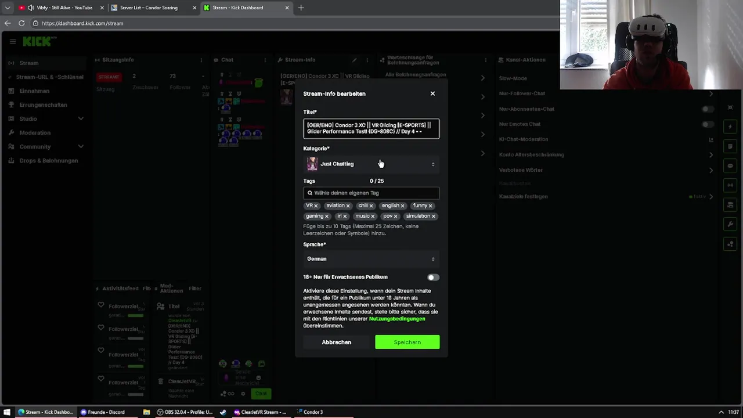This screenshot has height=418, width=743.
Task: Open OBS 32.0.4 from taskbar
Action: click(x=186, y=412)
